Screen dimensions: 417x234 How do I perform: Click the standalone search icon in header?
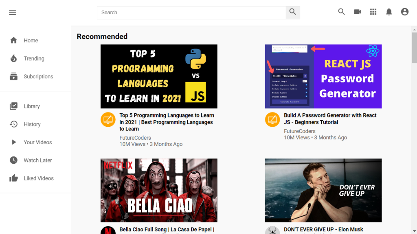tap(342, 12)
